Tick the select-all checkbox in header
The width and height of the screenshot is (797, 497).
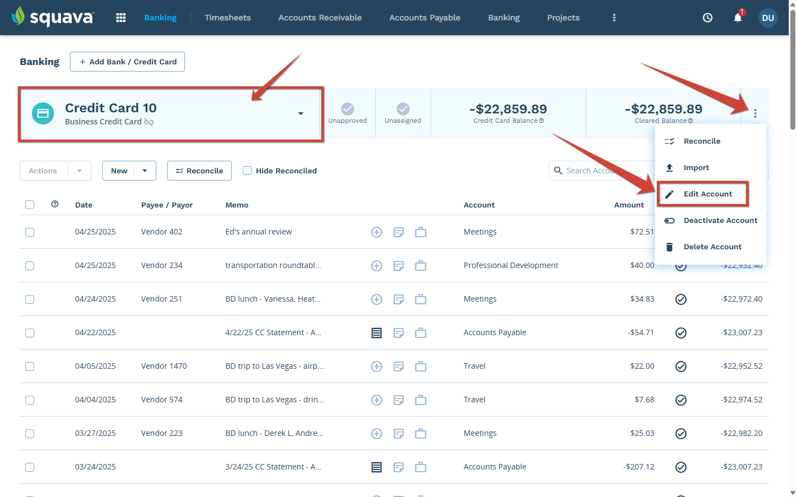click(30, 205)
